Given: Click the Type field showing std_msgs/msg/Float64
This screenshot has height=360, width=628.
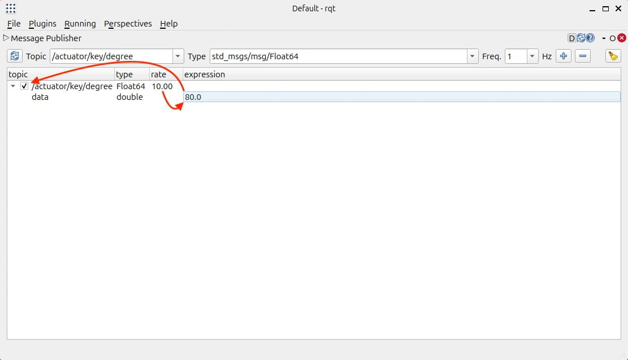Looking at the screenshot, I should pos(339,56).
